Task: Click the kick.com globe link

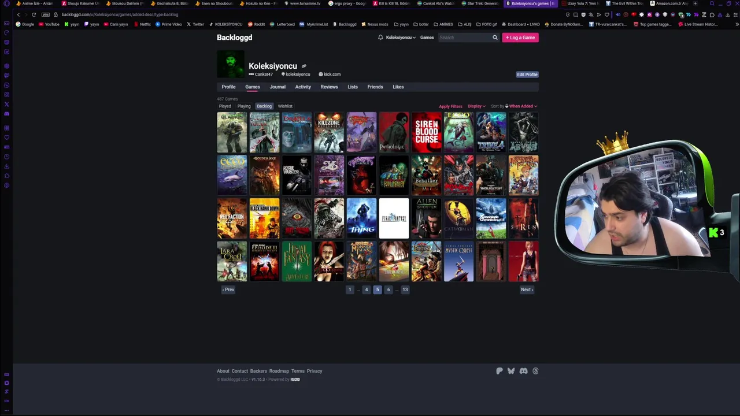Action: [330, 74]
